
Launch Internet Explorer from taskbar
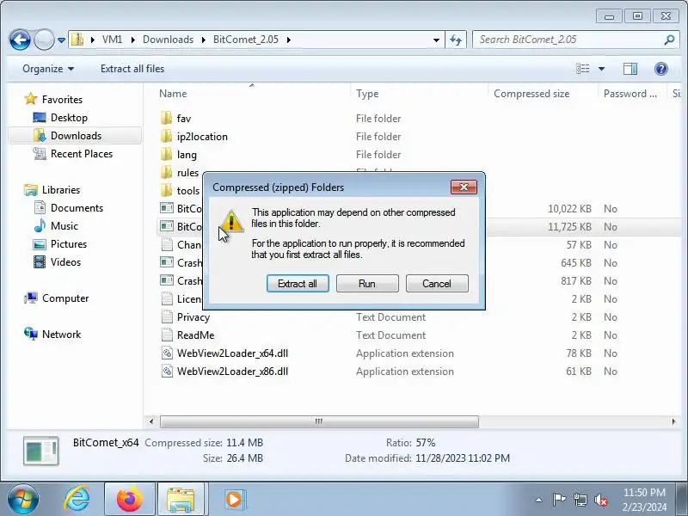click(x=77, y=500)
